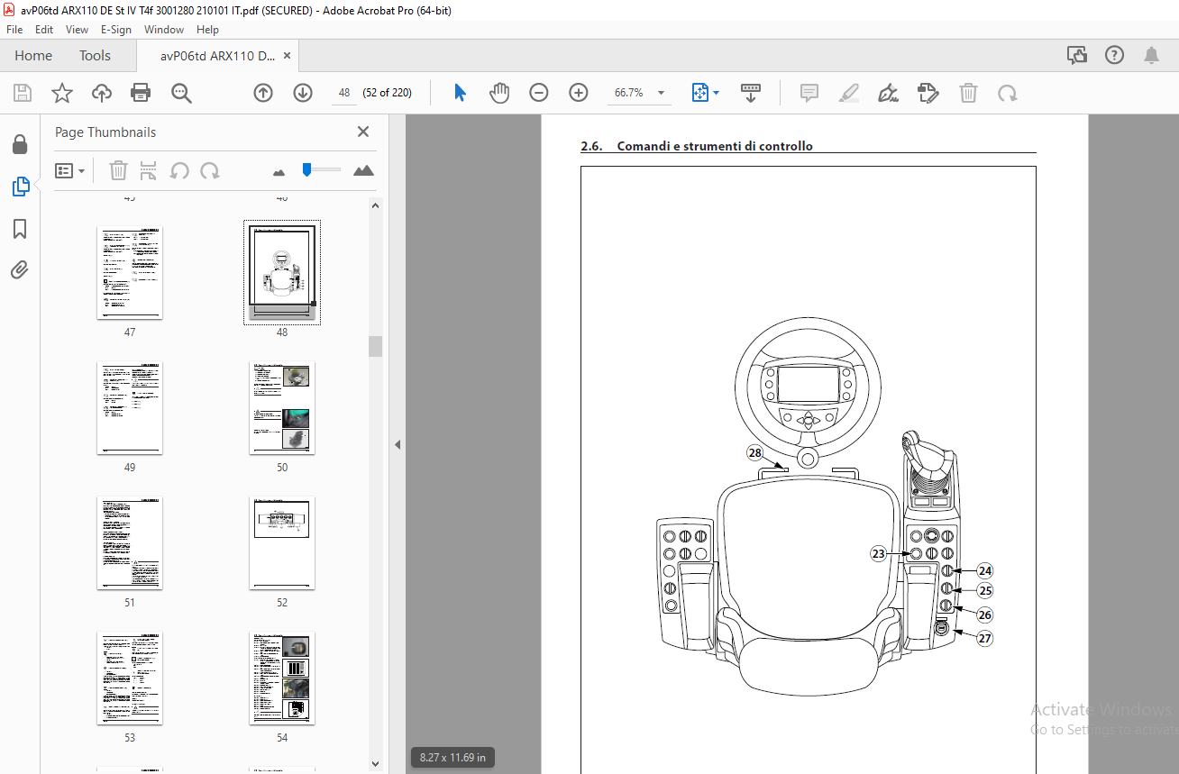The width and height of the screenshot is (1179, 774).
Task: Go to next page with down arrow
Action: pos(303,93)
